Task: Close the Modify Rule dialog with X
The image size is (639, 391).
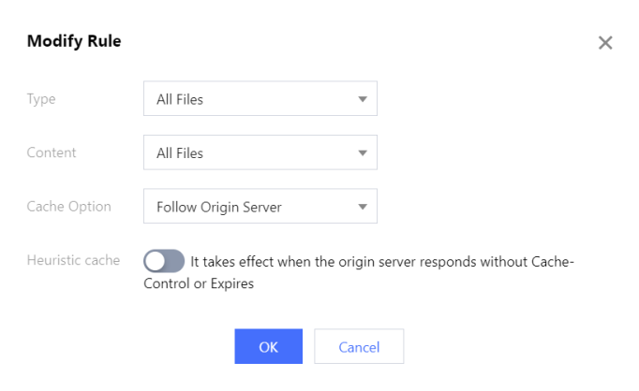Action: 605,43
